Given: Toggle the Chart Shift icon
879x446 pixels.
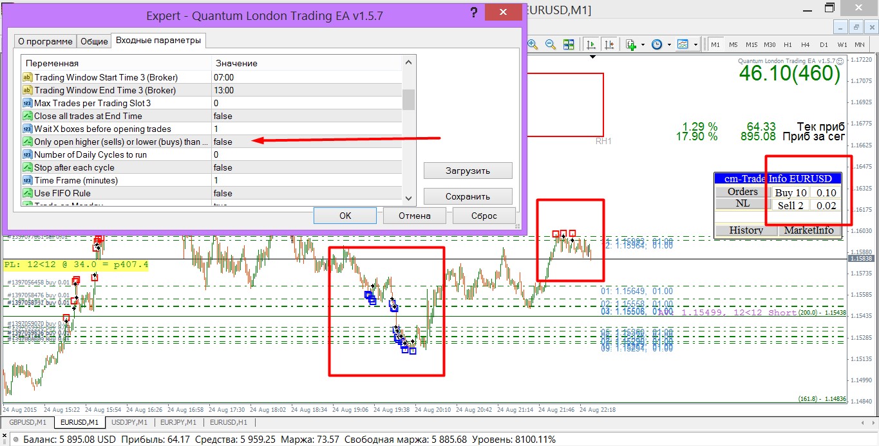Looking at the screenshot, I should point(609,44).
